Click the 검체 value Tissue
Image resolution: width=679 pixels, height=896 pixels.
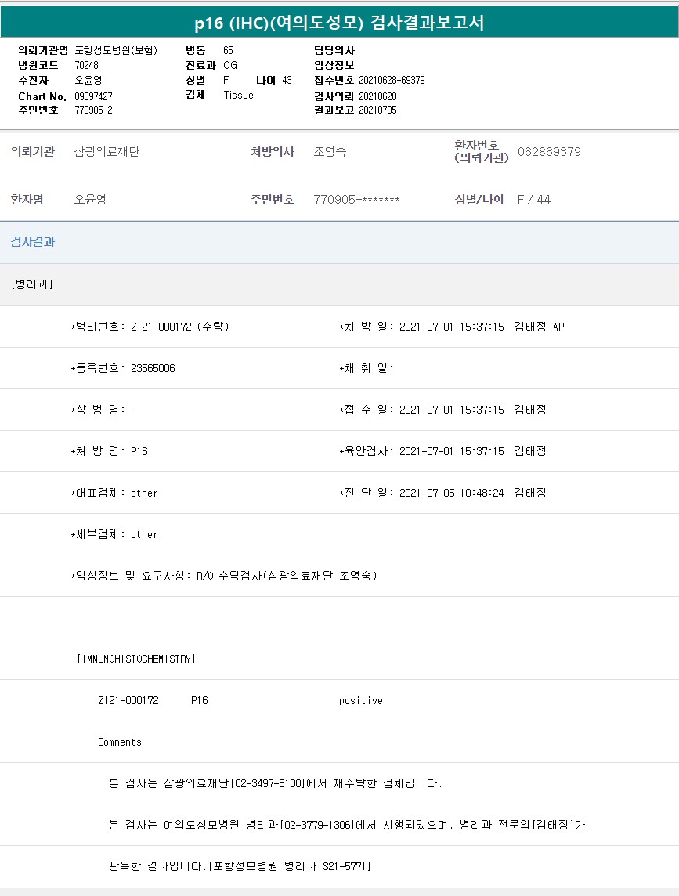(x=238, y=95)
